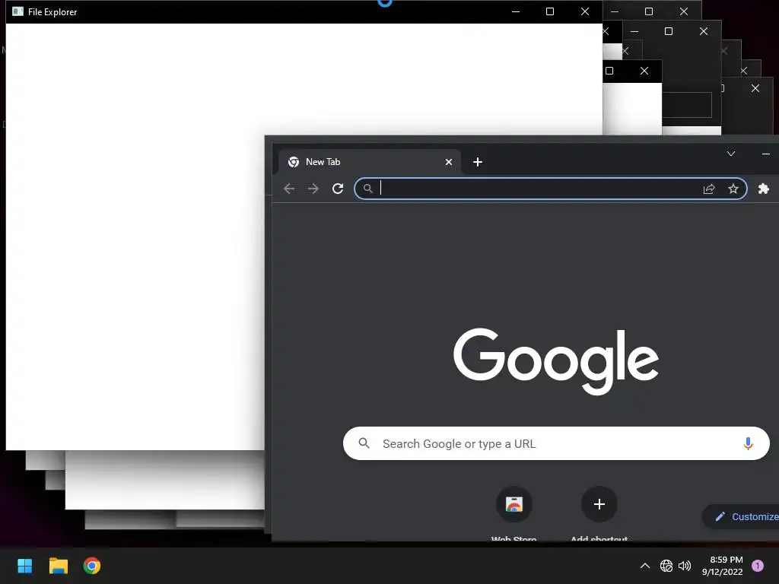Click the Chrome icon in the taskbar
779x584 pixels.
pos(92,566)
